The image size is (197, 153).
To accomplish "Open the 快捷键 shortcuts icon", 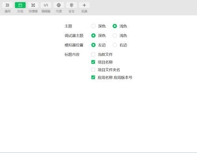I will click(x=33, y=5).
